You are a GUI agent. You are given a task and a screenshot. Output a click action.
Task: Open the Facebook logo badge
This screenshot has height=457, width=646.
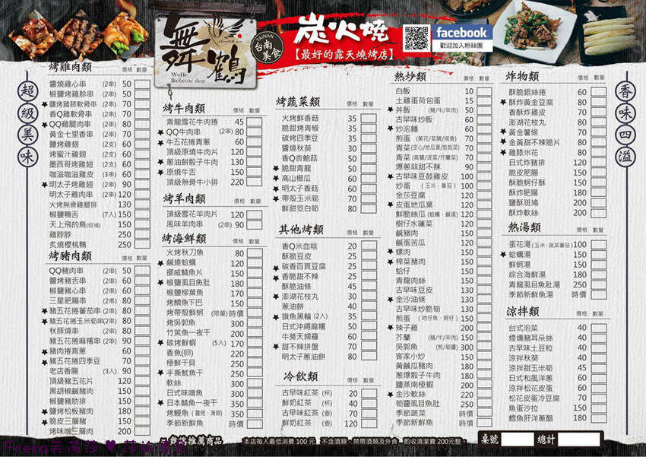pyautogui.click(x=462, y=33)
